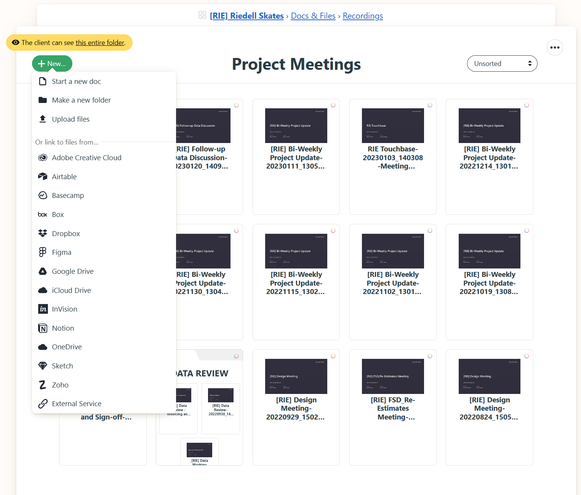Open FSD_Re-Estimates Meeting thumbnail
The image size is (581, 495).
click(x=393, y=376)
